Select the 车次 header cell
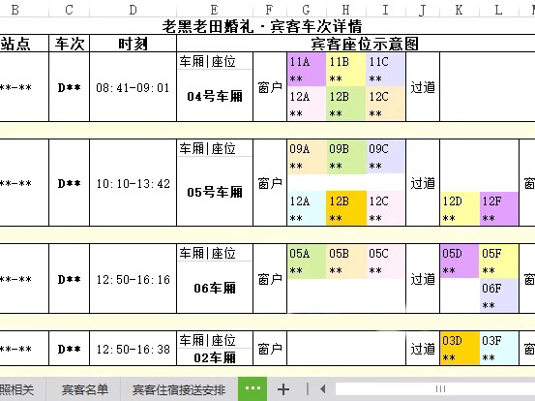 point(70,44)
